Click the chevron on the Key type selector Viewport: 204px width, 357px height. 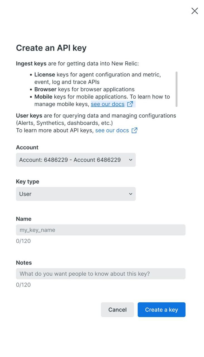pos(130,194)
